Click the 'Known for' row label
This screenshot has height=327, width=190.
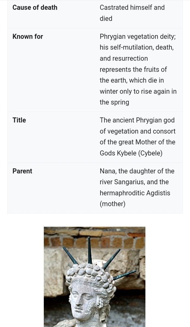tap(28, 36)
